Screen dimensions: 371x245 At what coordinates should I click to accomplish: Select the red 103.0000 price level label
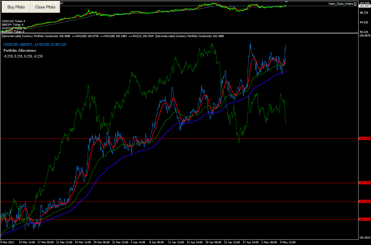(365, 202)
